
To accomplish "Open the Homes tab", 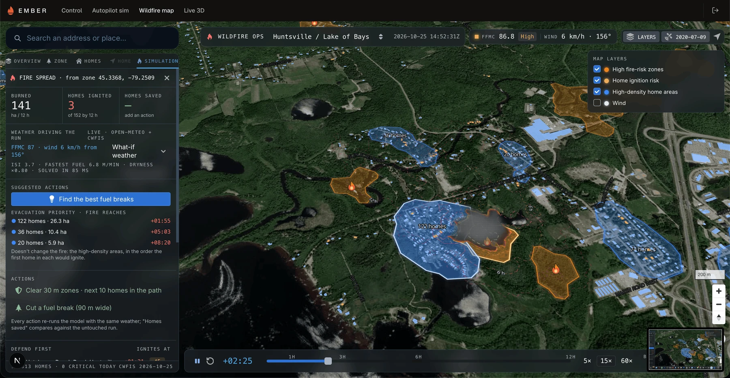I will point(89,61).
